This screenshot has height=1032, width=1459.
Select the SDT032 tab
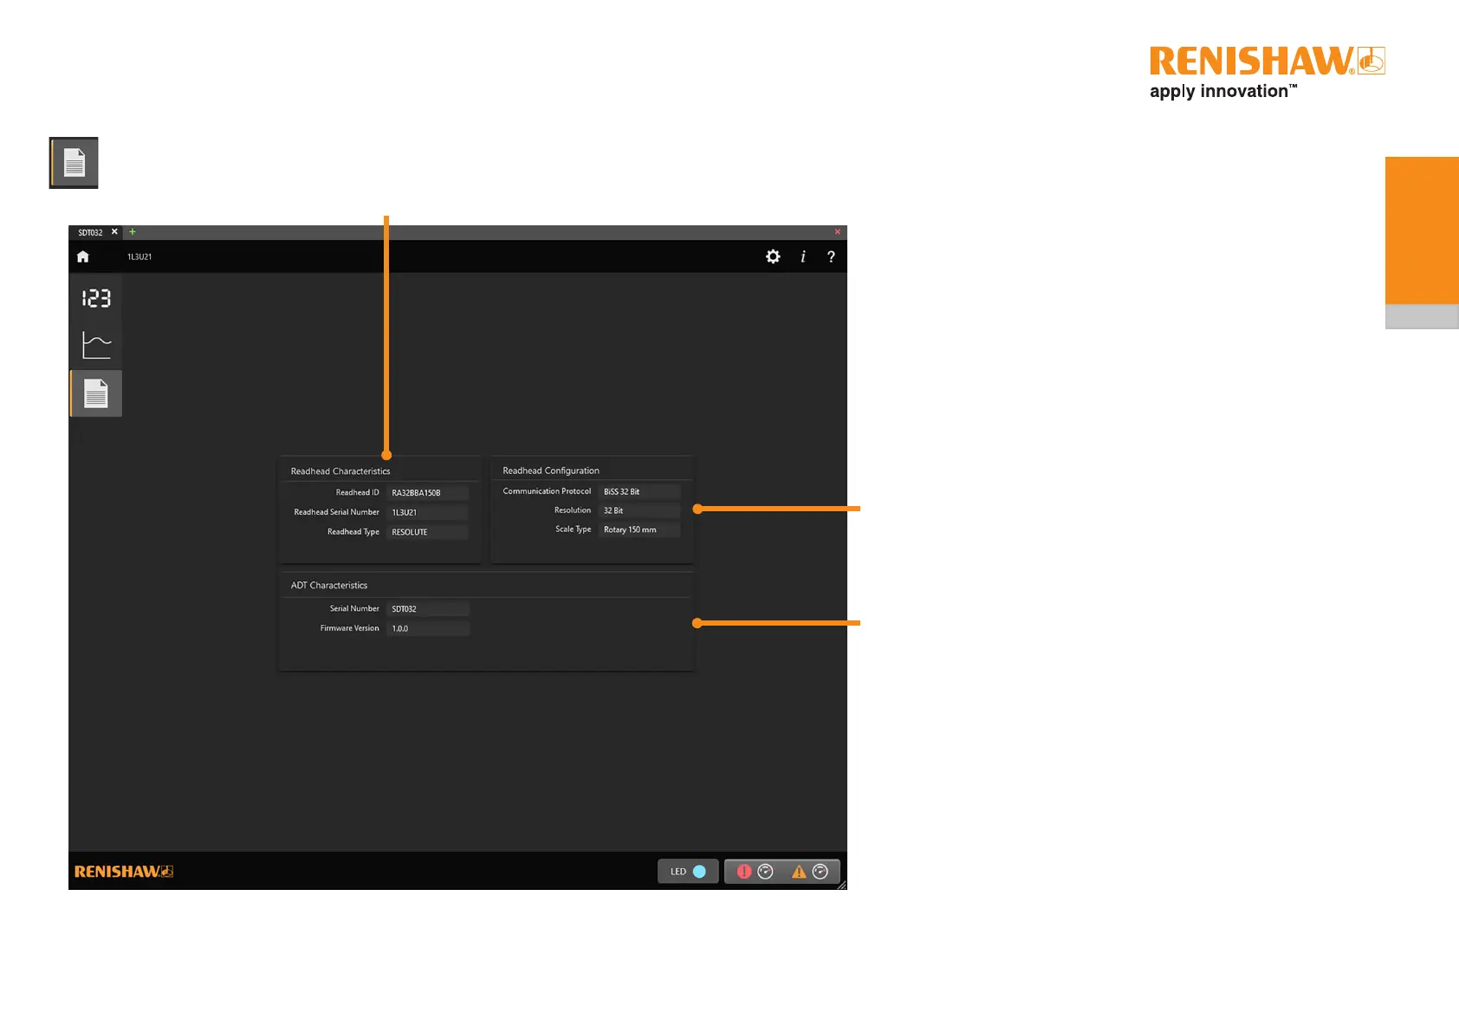90,232
